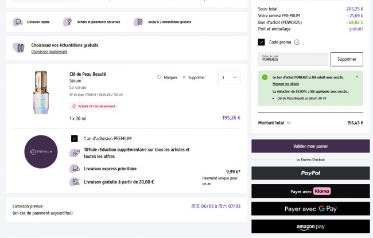The image size is (373, 238).
Task: Toggle the 1 an d'adhésion PREMIUM checkbox
Action: pyautogui.click(x=75, y=138)
